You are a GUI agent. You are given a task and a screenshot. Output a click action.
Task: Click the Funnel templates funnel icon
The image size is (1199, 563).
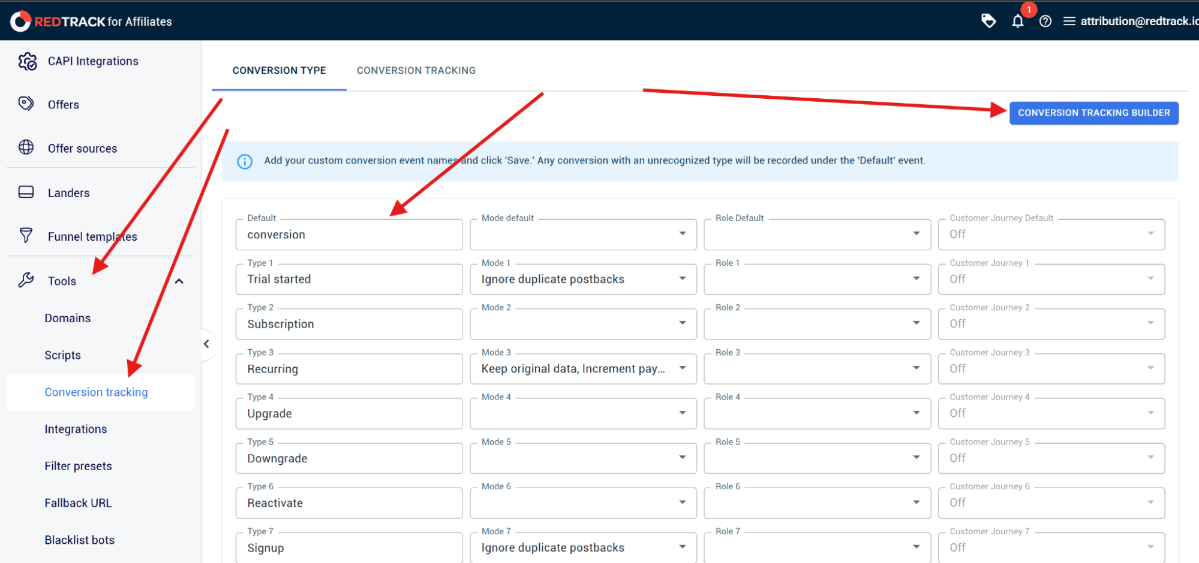point(26,235)
